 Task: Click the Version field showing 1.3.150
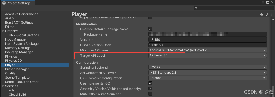click(208, 39)
